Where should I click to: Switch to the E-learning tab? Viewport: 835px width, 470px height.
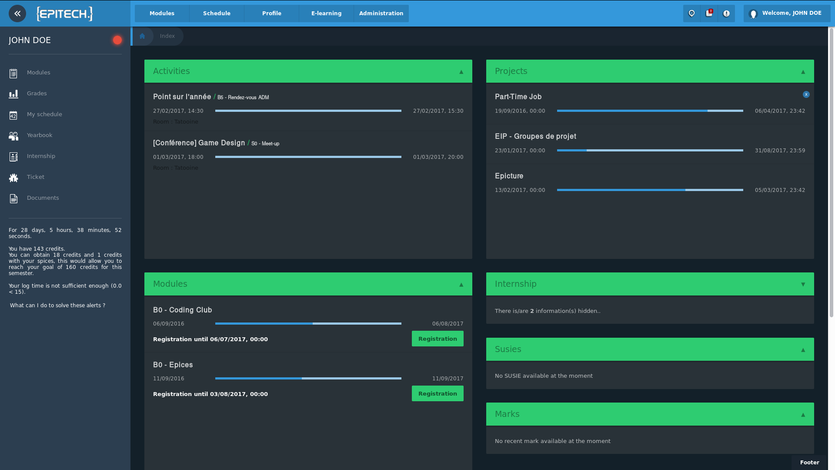(x=326, y=13)
